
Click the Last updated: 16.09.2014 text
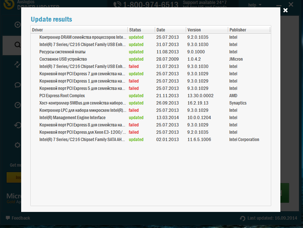coord(272,218)
